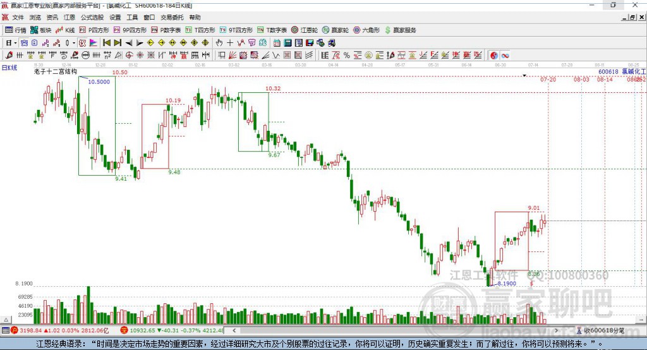The image size is (647, 350).
Task: Open the 公式选股 menu
Action: point(92,17)
